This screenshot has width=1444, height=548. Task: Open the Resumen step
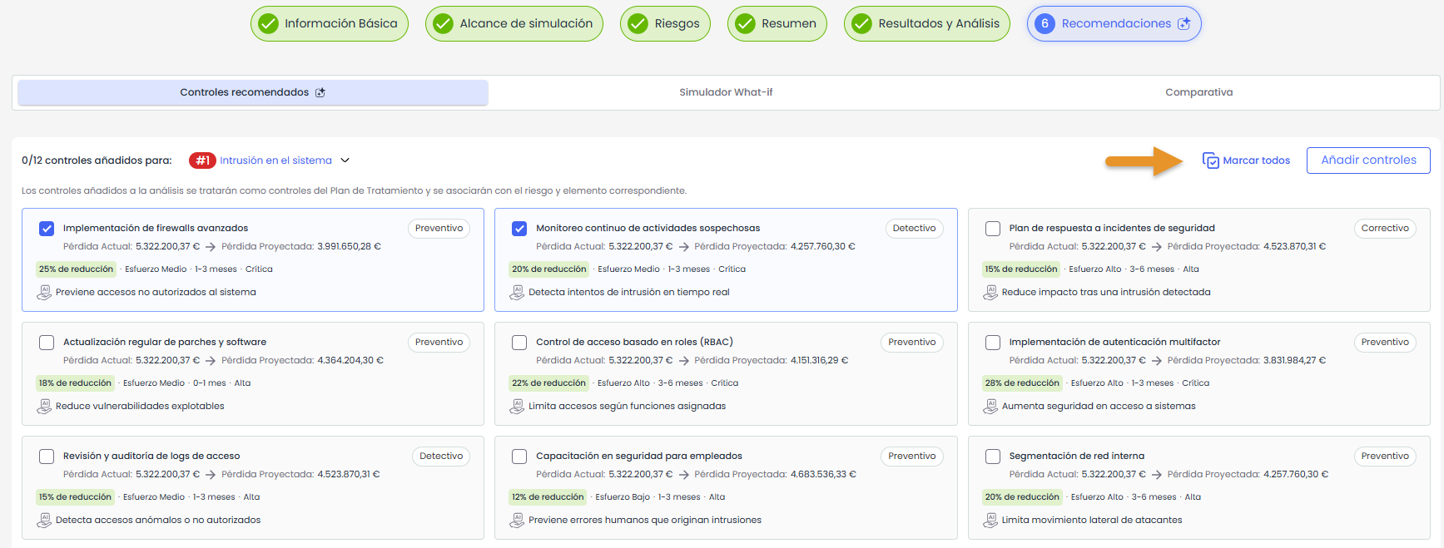pos(777,23)
